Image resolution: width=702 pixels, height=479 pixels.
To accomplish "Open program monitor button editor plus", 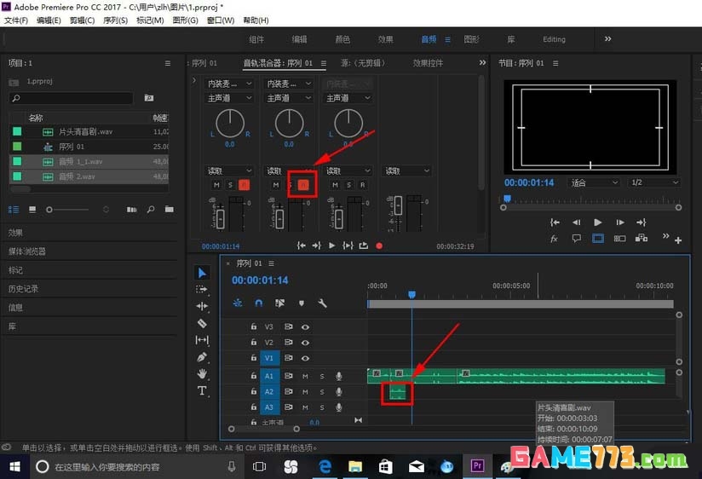I will tap(678, 240).
